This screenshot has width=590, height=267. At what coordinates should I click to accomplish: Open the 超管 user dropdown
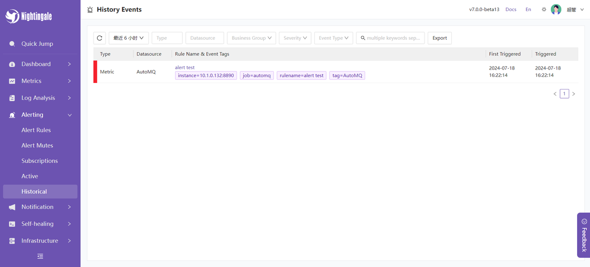pyautogui.click(x=575, y=10)
